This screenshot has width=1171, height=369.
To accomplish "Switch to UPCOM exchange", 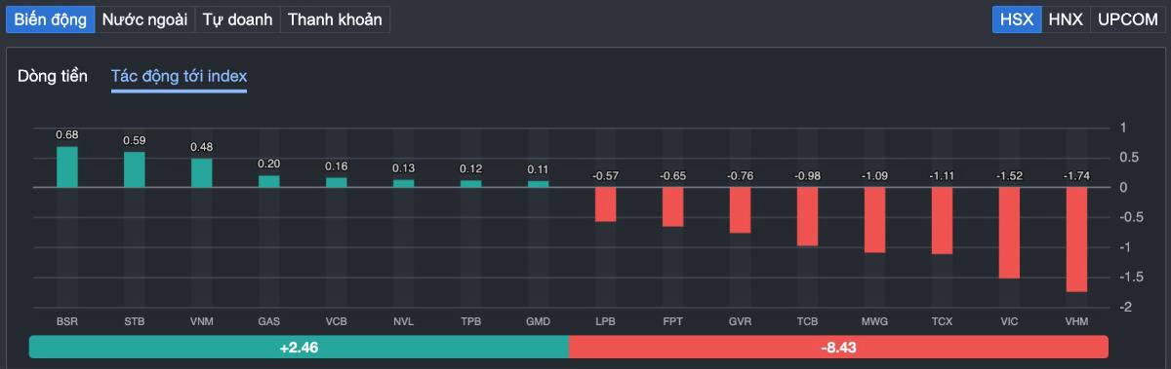I will 1127,19.
